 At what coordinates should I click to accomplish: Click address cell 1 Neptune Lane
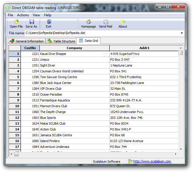[x=144, y=65]
